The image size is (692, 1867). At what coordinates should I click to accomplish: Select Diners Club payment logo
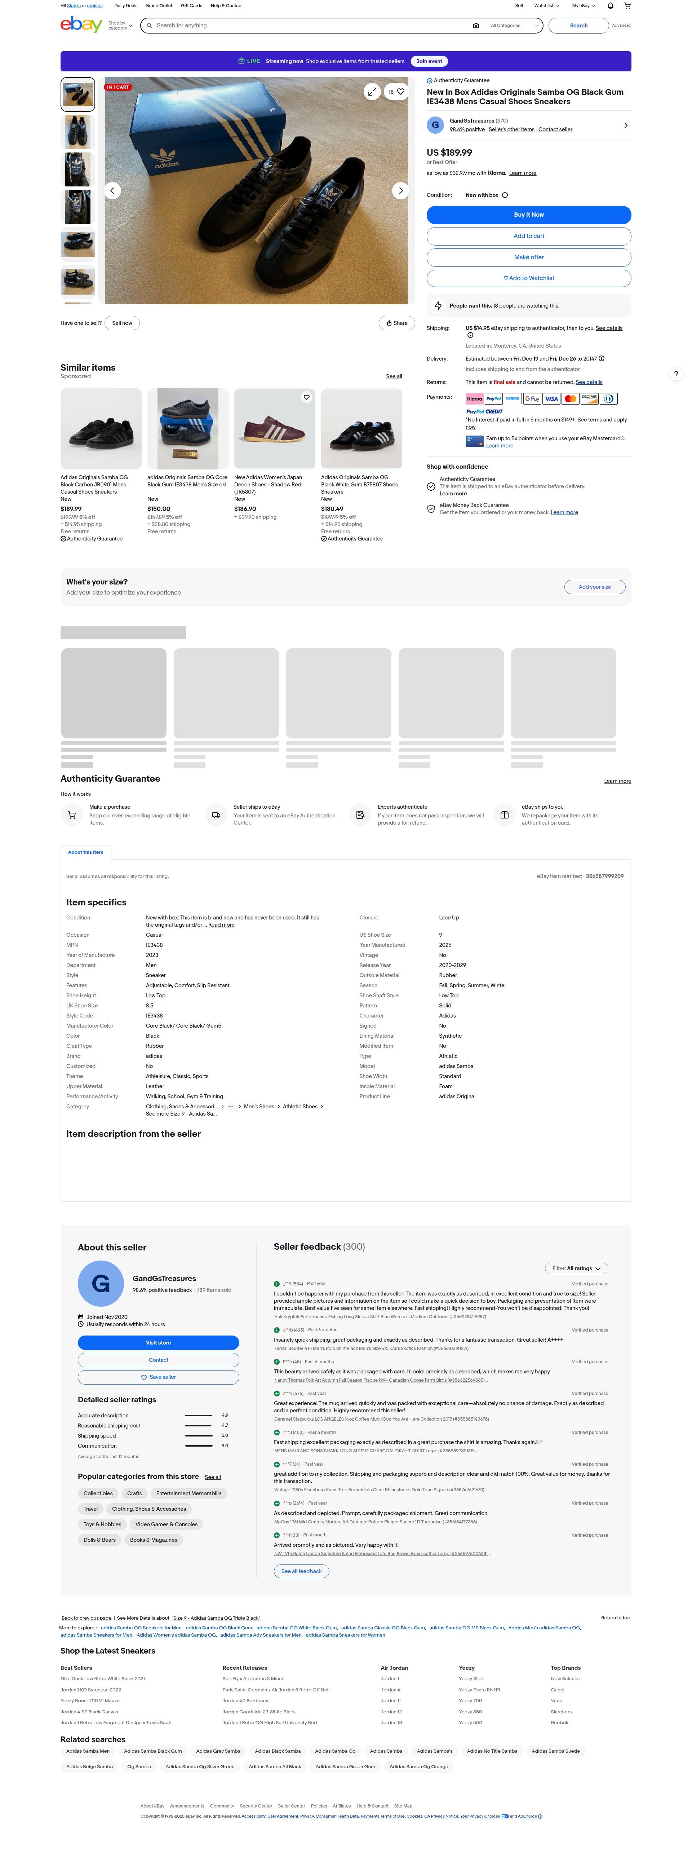coord(609,399)
